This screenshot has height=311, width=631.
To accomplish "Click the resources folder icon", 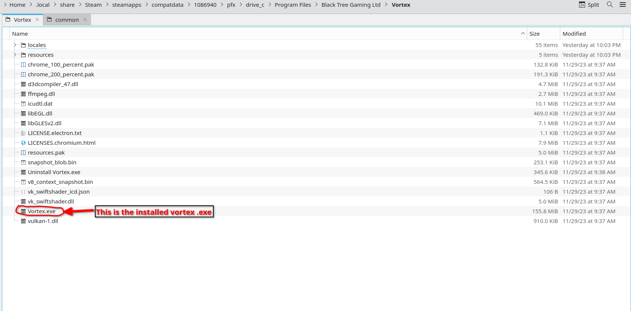I will (23, 55).
